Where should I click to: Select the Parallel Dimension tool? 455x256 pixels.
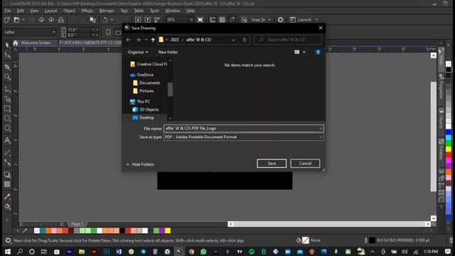tap(7, 153)
